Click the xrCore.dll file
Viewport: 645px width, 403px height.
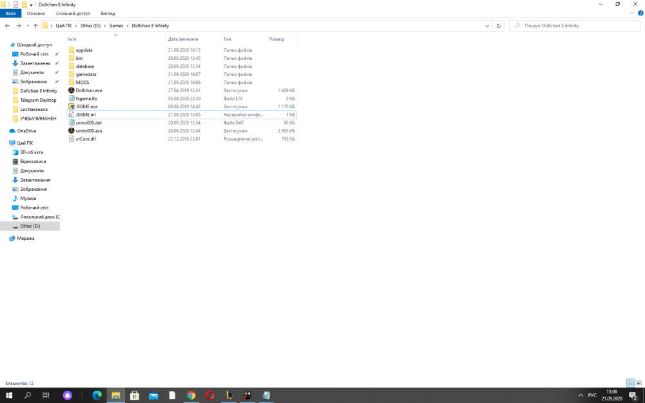[85, 139]
